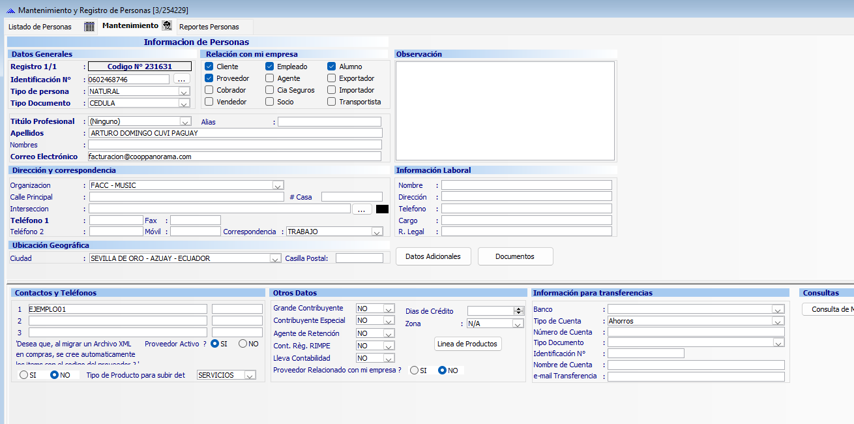Viewport: 854px width, 424px height.
Task: Uncheck the Empleado checkbox
Action: coord(270,67)
